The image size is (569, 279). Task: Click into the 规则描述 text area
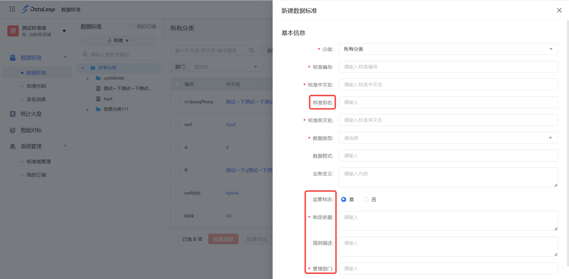point(448,246)
